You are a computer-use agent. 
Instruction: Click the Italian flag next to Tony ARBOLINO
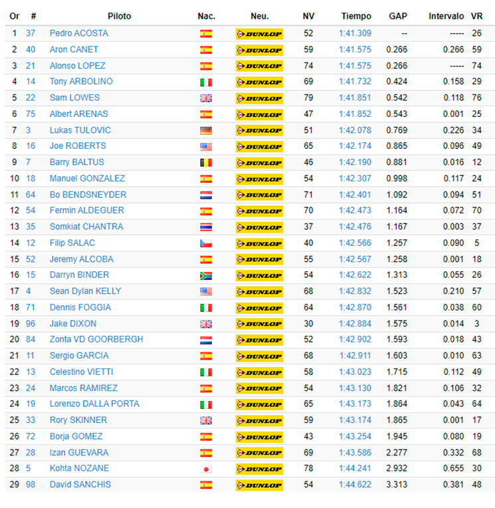click(x=206, y=82)
